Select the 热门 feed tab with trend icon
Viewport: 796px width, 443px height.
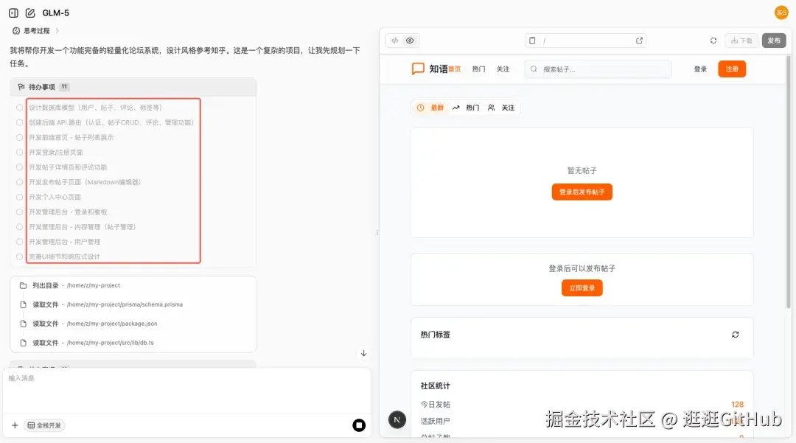point(466,108)
